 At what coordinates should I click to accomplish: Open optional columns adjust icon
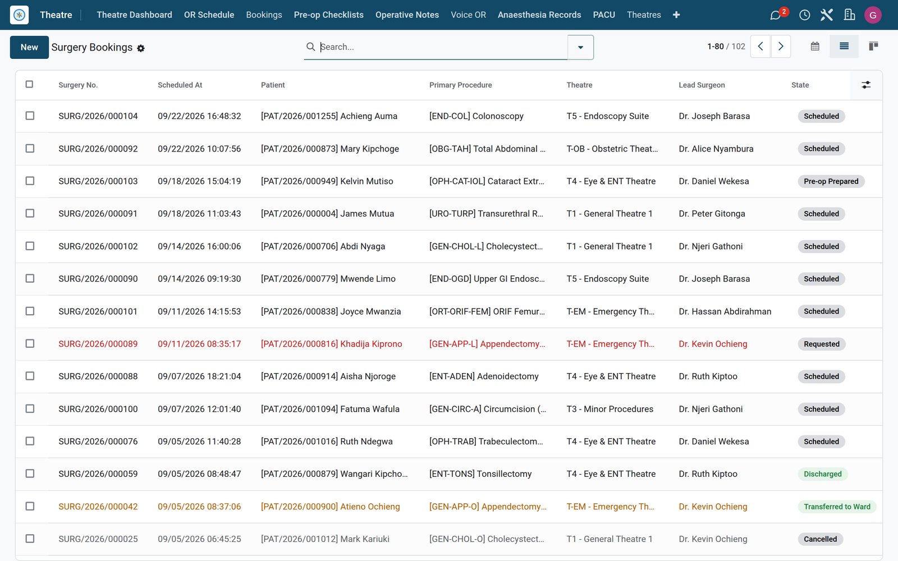point(866,85)
